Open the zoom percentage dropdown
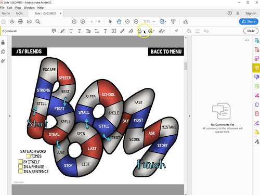 coord(153,22)
